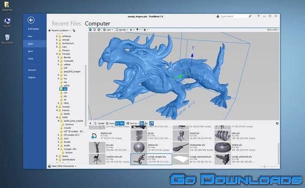This screenshot has height=188, width=305.
Task: Click the dolphins.ply file icon
Action: pos(94,136)
